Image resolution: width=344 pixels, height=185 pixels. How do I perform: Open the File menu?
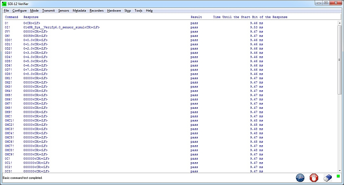[x=7, y=10]
